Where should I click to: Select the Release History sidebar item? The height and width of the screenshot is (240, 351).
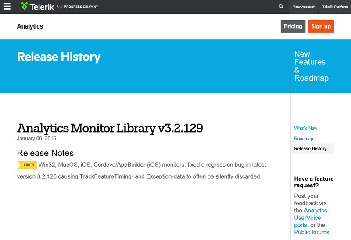310,149
